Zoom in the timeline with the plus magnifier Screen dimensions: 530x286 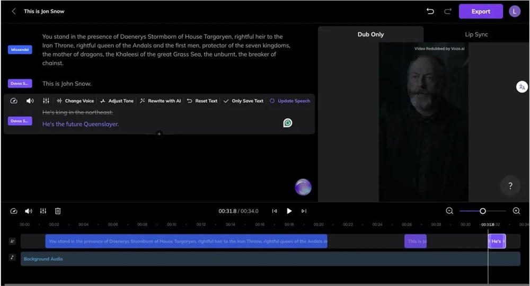coord(516,211)
